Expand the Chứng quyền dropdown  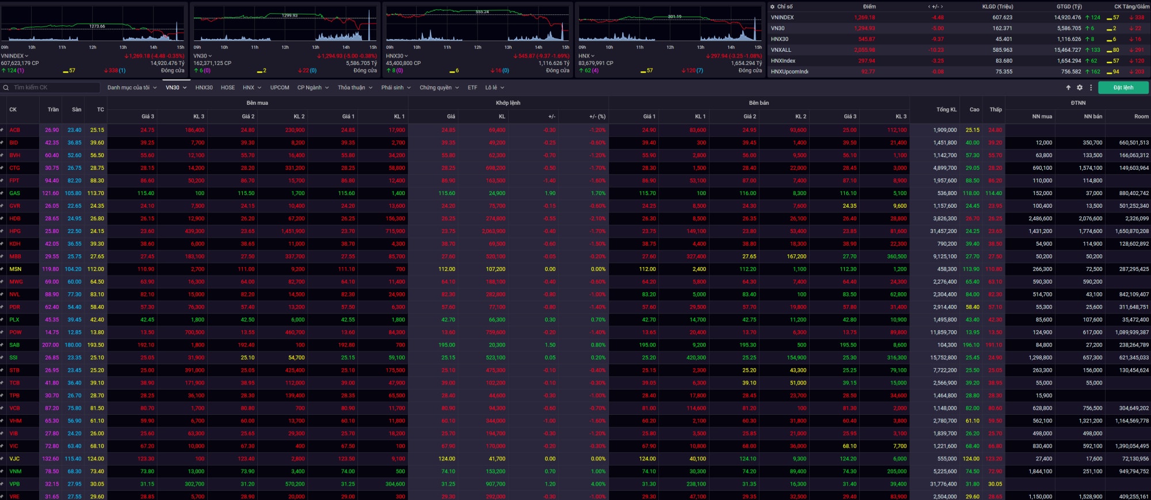[439, 87]
